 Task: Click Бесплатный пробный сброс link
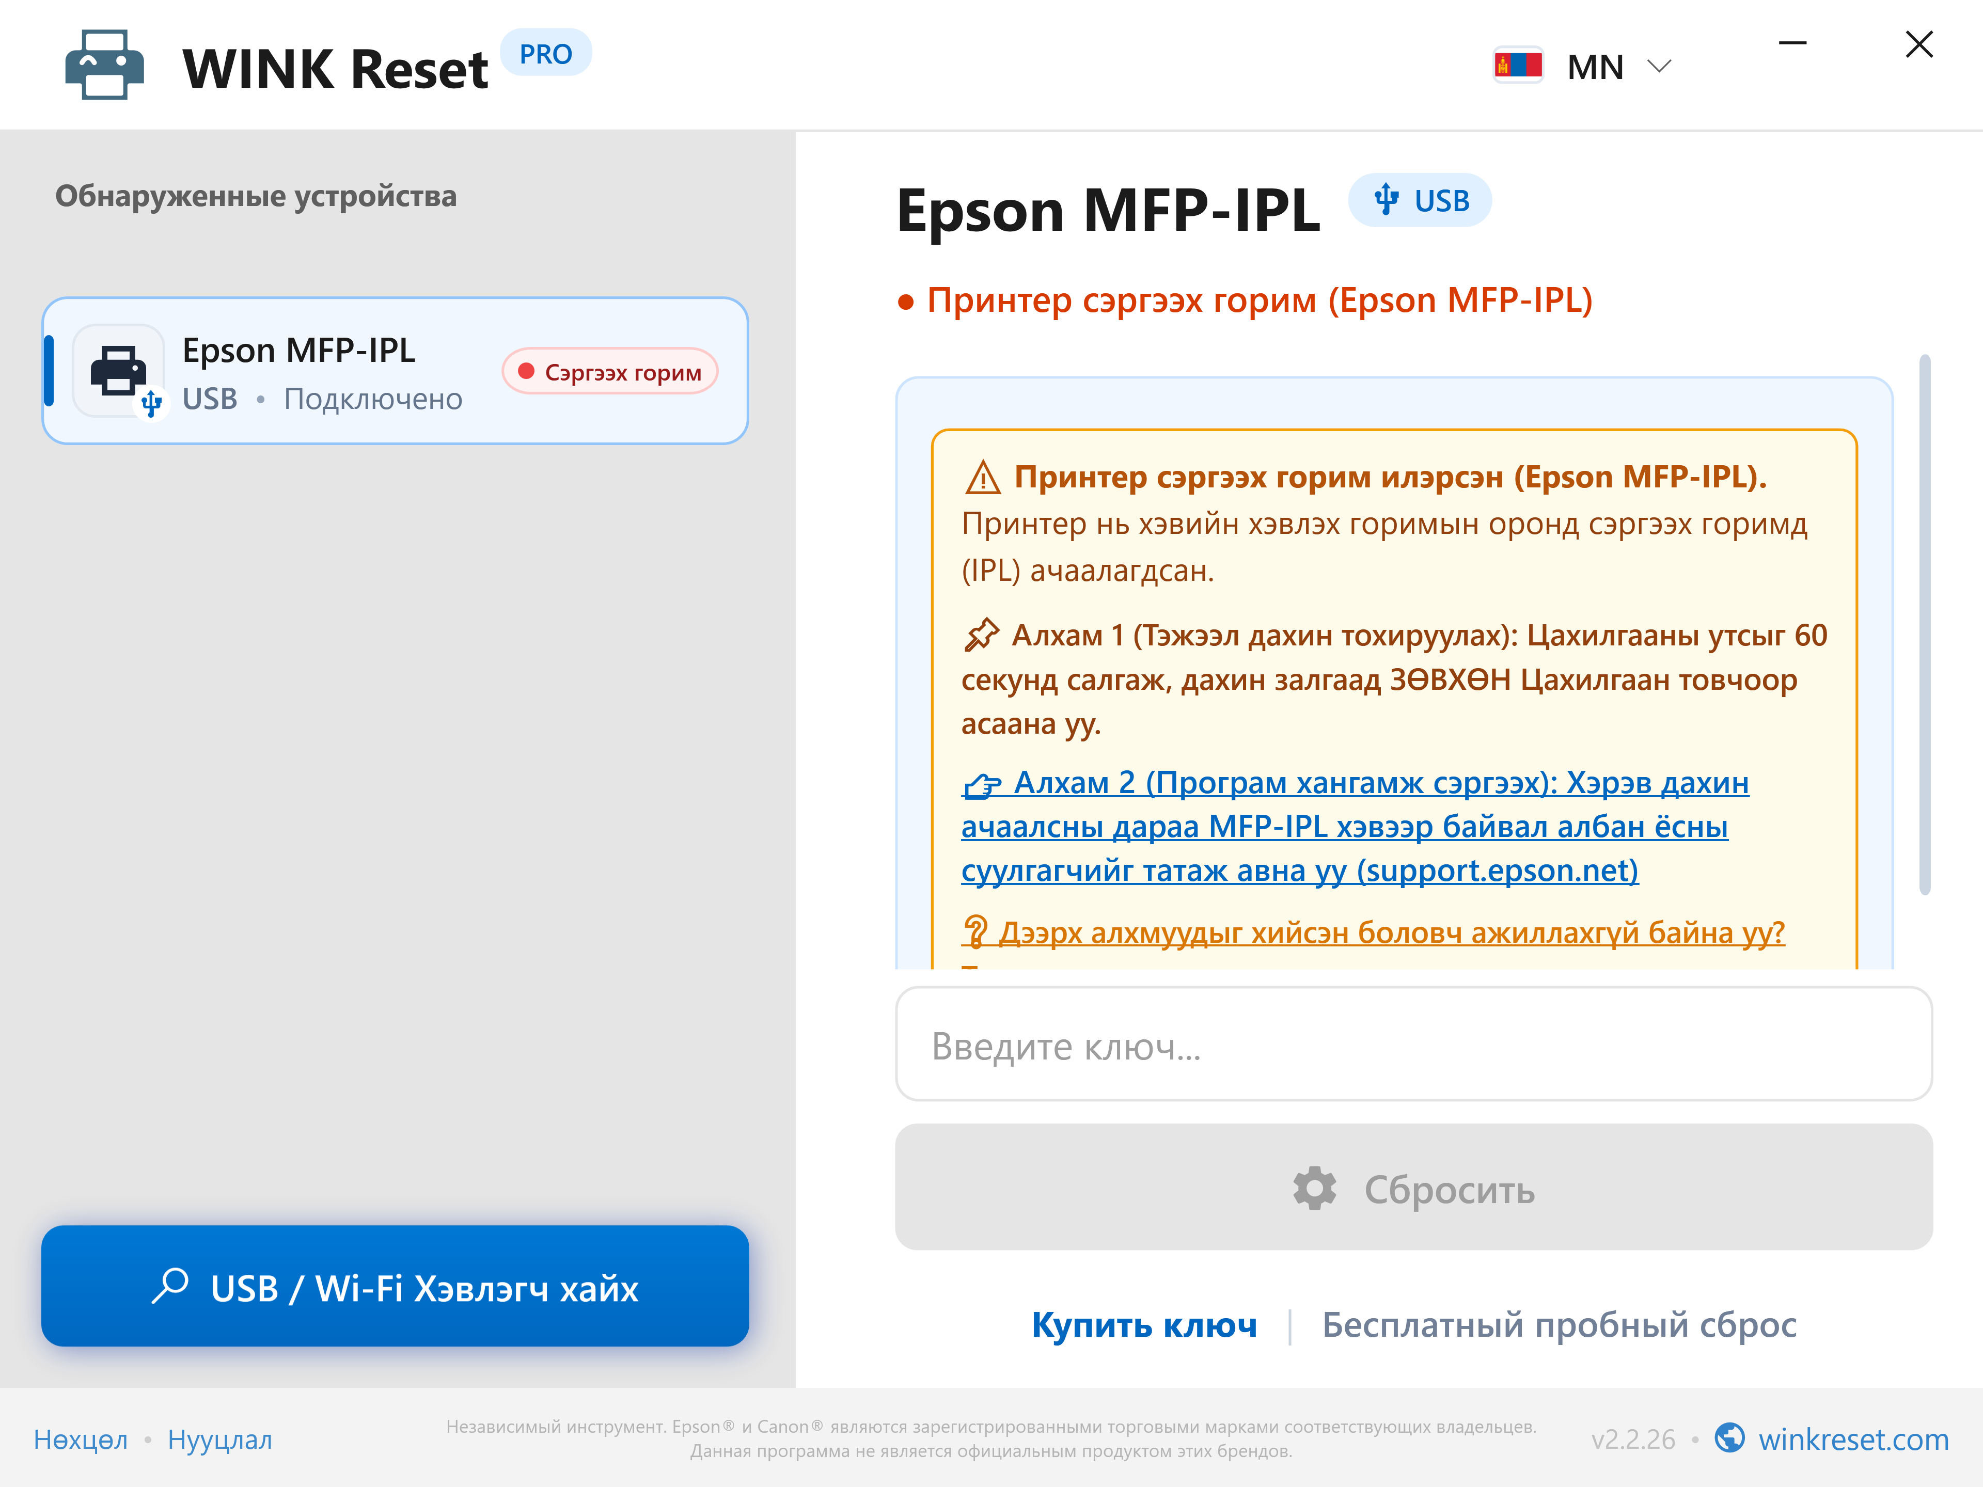point(1559,1325)
